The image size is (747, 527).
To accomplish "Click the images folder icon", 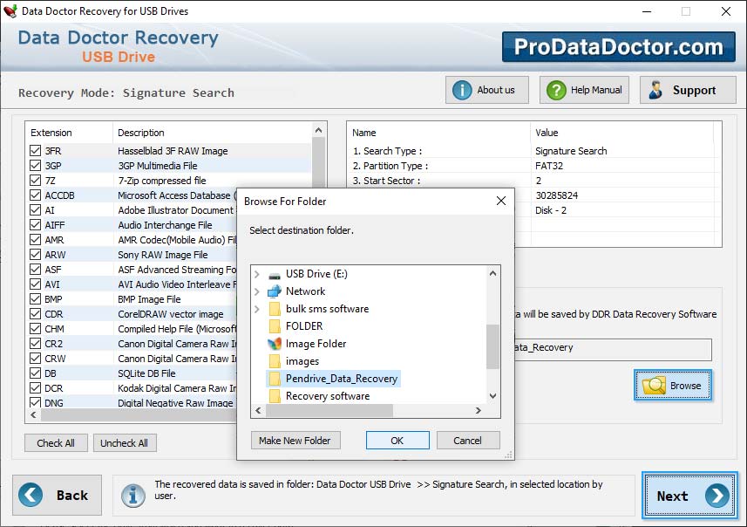I will [275, 361].
